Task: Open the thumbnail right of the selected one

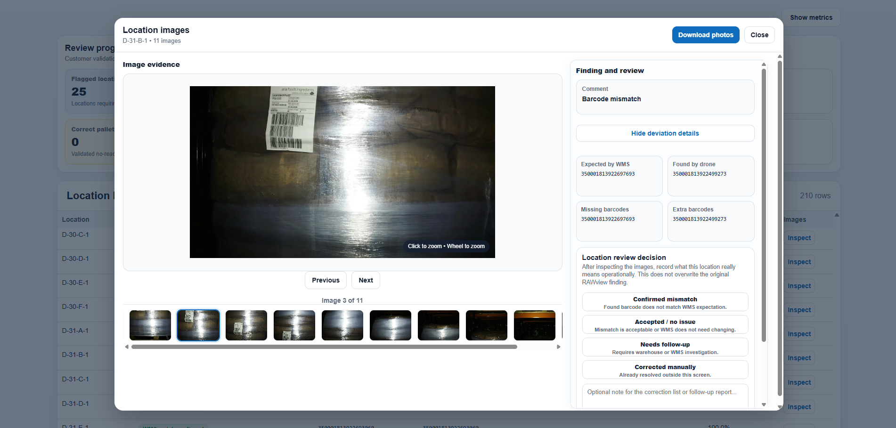Action: 246,325
